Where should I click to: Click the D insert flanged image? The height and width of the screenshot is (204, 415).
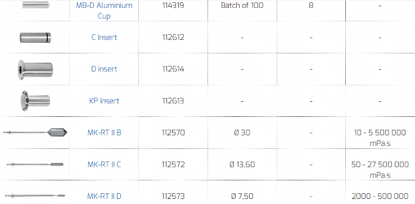point(35,69)
